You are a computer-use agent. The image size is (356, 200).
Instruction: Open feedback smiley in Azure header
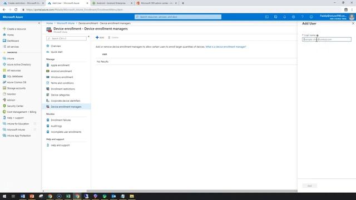[311, 17]
